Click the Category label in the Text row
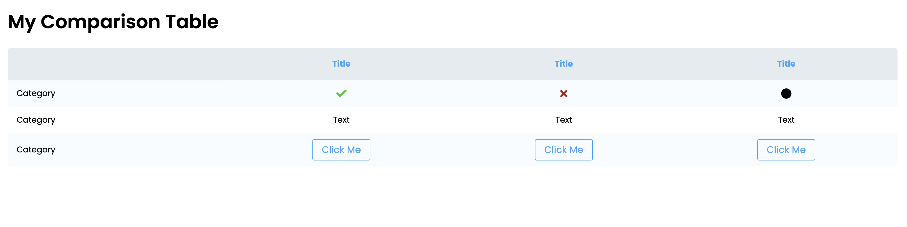The image size is (907, 227). click(36, 120)
